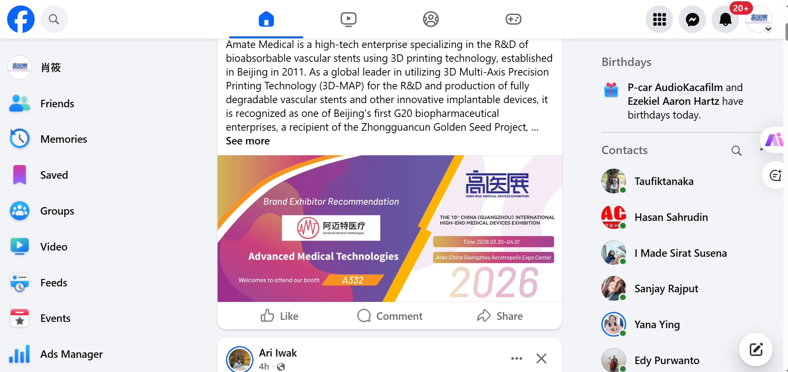This screenshot has width=788, height=372.
Task: Like the Amate Medical post
Action: 279,316
